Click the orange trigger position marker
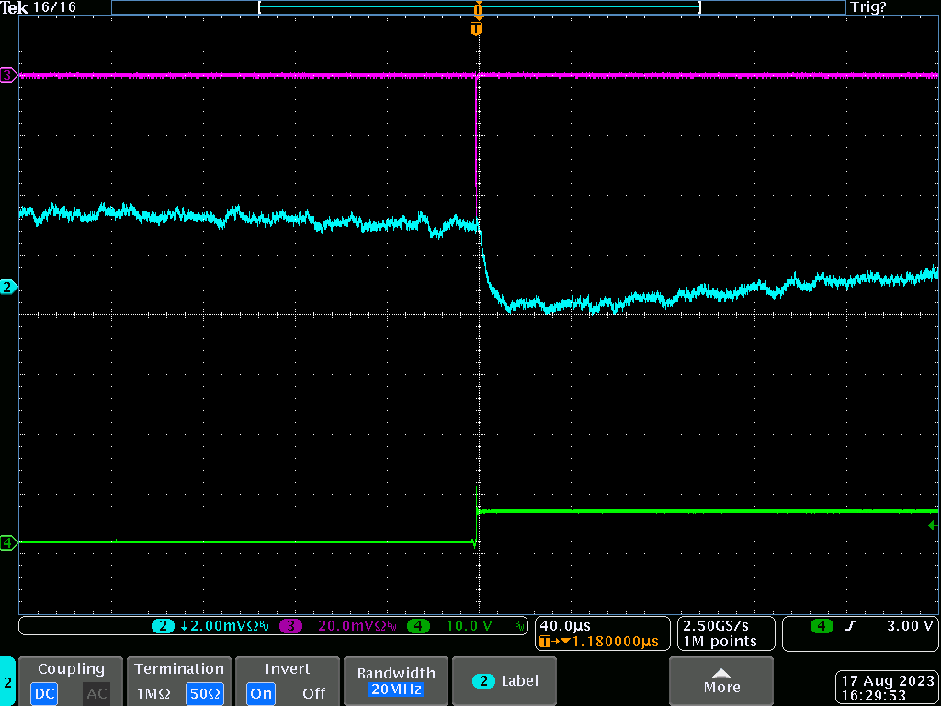 click(476, 29)
